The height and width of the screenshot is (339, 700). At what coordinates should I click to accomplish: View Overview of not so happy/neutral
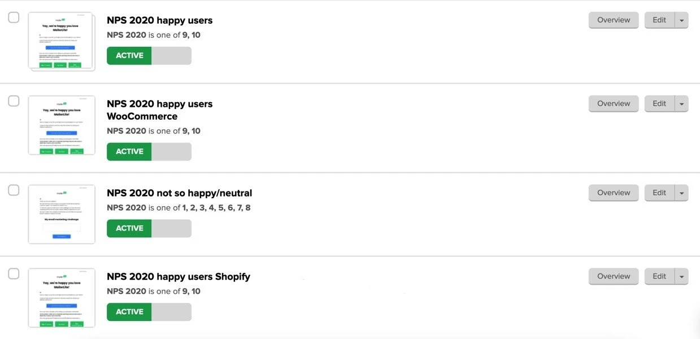tap(614, 193)
